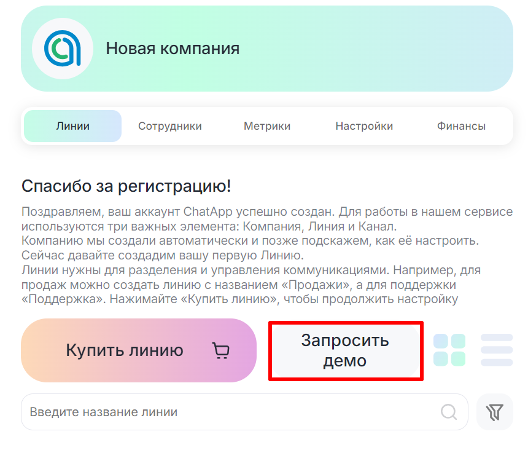
Task: Open the Линии tab
Action: pyautogui.click(x=72, y=126)
